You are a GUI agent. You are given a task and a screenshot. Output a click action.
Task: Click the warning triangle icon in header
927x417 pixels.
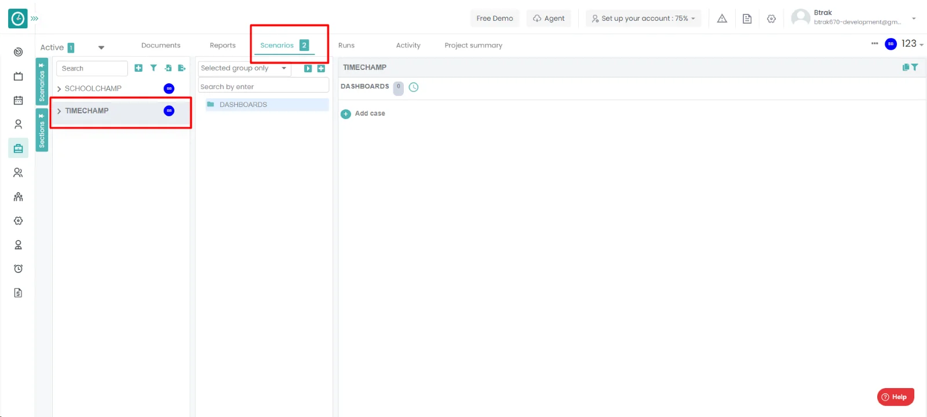(722, 19)
